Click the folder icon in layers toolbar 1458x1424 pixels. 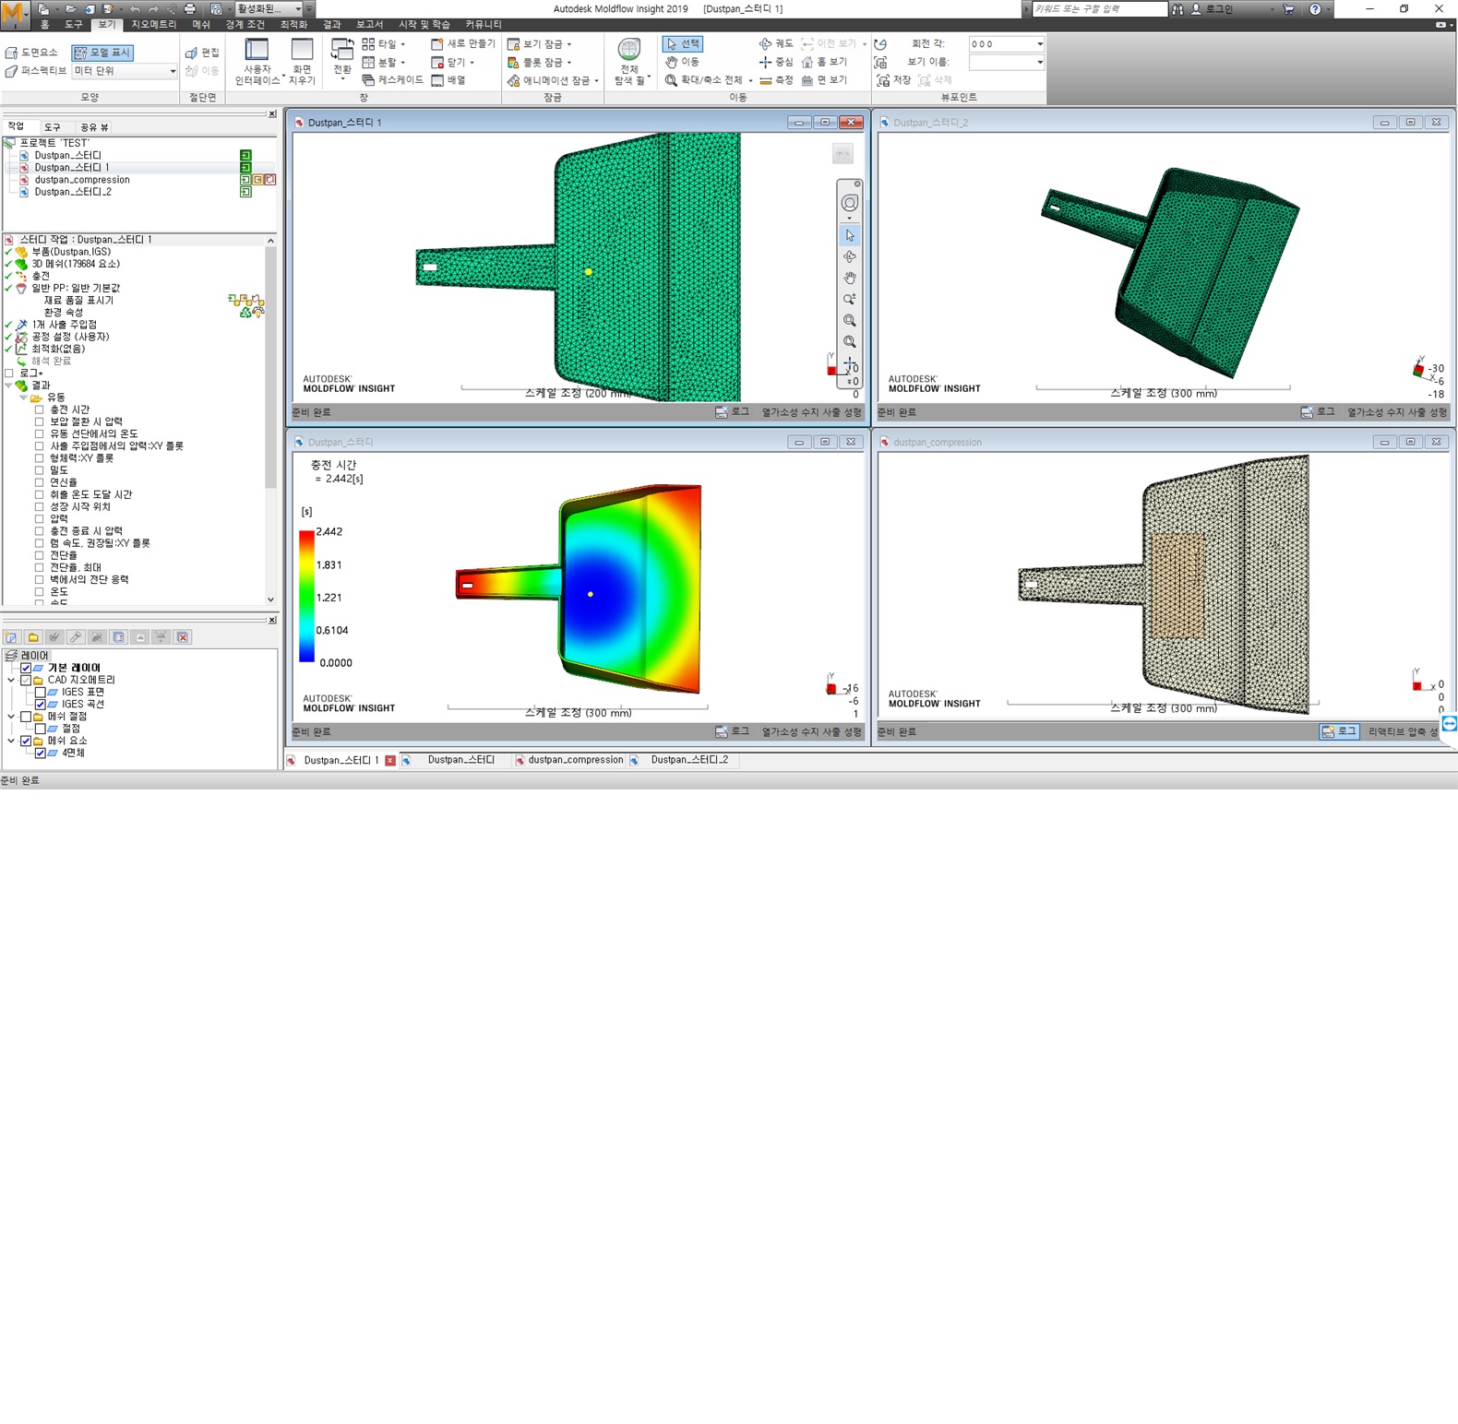pos(33,637)
